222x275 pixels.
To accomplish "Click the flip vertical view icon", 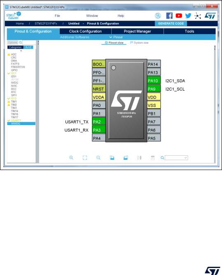I will [153, 158].
